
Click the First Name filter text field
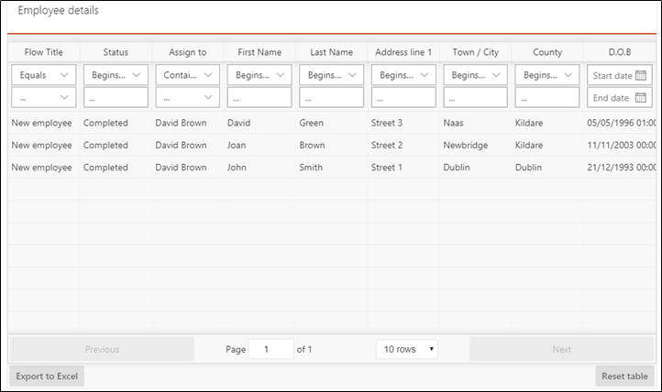pos(259,97)
